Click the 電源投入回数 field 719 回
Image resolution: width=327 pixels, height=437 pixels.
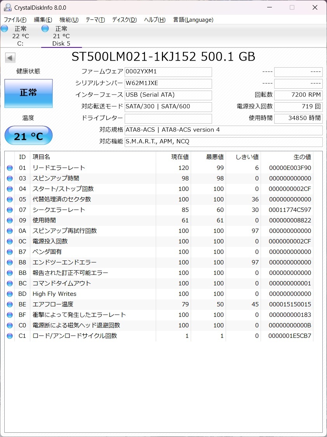298,107
